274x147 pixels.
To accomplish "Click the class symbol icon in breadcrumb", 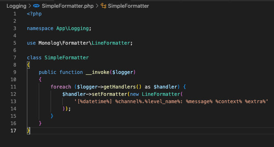I will point(103,6).
